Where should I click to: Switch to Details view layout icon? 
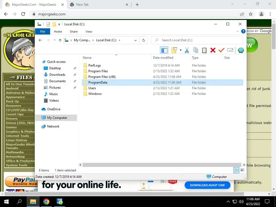click(x=236, y=170)
